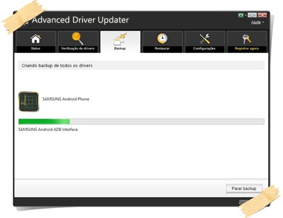Click the Restaurar clock icon

click(162, 39)
